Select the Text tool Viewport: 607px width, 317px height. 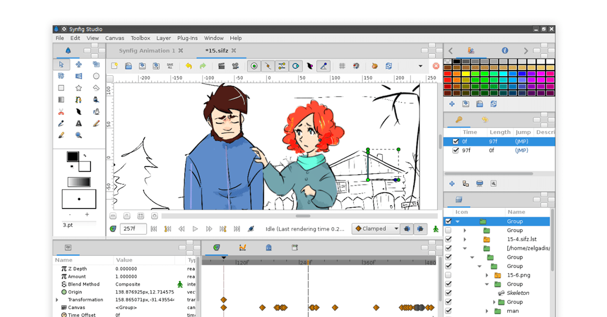tap(78, 123)
